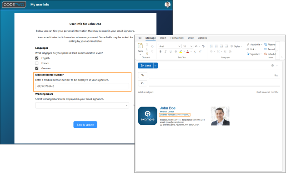The width and height of the screenshot is (286, 174).
Task: Open the Send options dropdown arrow
Action: pos(156,66)
